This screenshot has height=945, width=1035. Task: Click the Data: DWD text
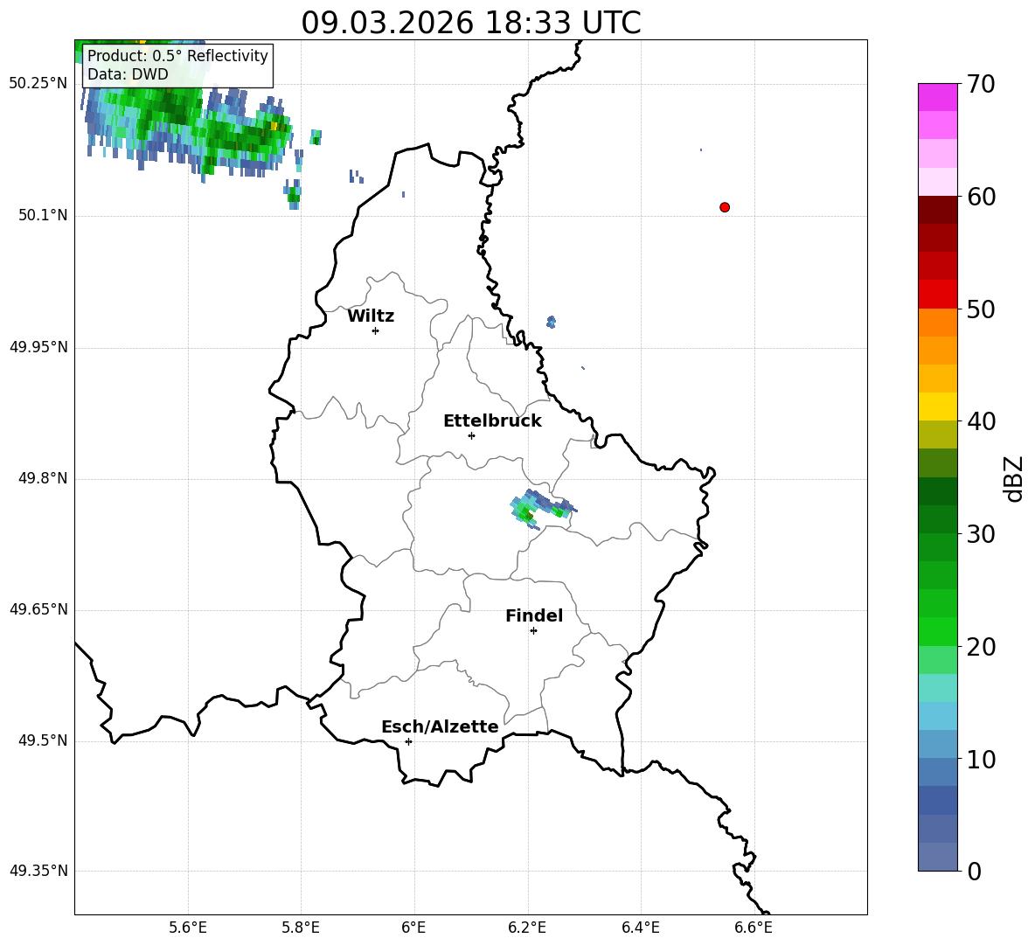coord(128,74)
